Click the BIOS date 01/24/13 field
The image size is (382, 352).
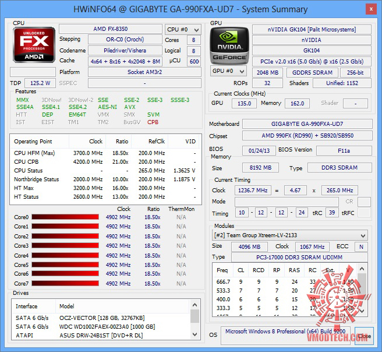click(x=259, y=150)
